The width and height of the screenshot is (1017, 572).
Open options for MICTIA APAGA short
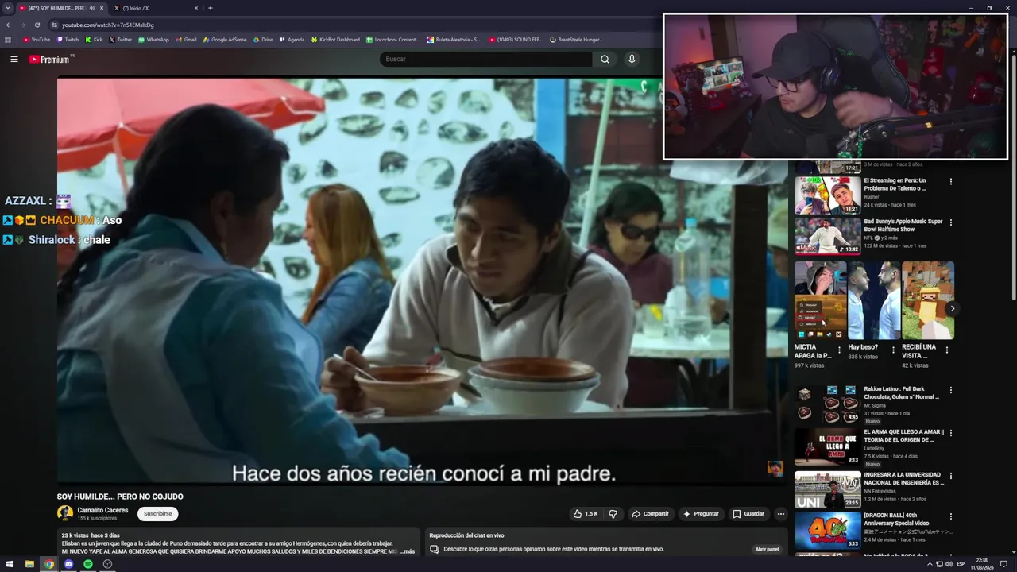point(839,350)
